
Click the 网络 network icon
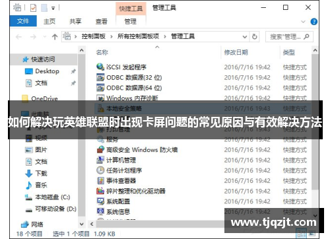(25, 224)
